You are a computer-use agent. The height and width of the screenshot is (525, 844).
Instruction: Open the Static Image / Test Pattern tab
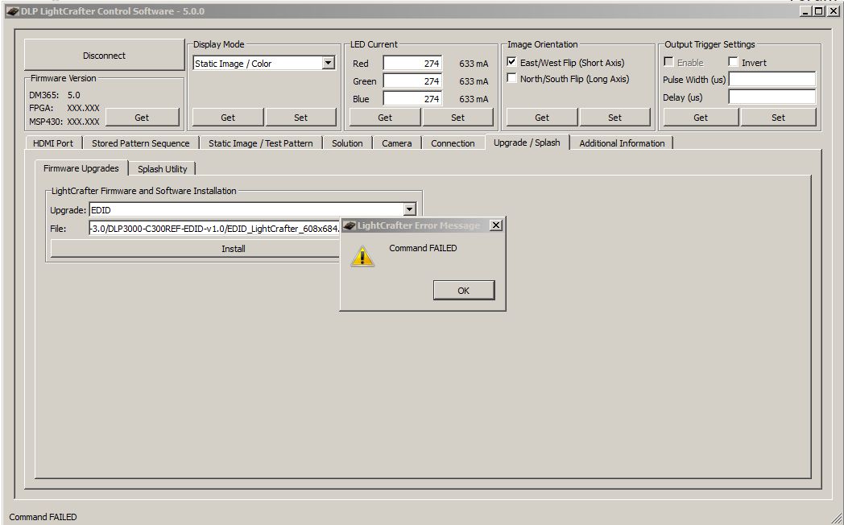260,143
